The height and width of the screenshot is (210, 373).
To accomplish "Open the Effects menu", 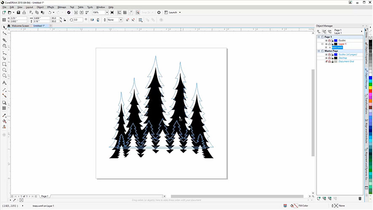I will [x=50, y=7].
